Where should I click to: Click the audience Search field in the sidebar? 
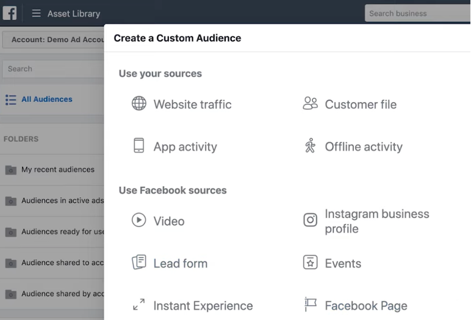pos(53,69)
